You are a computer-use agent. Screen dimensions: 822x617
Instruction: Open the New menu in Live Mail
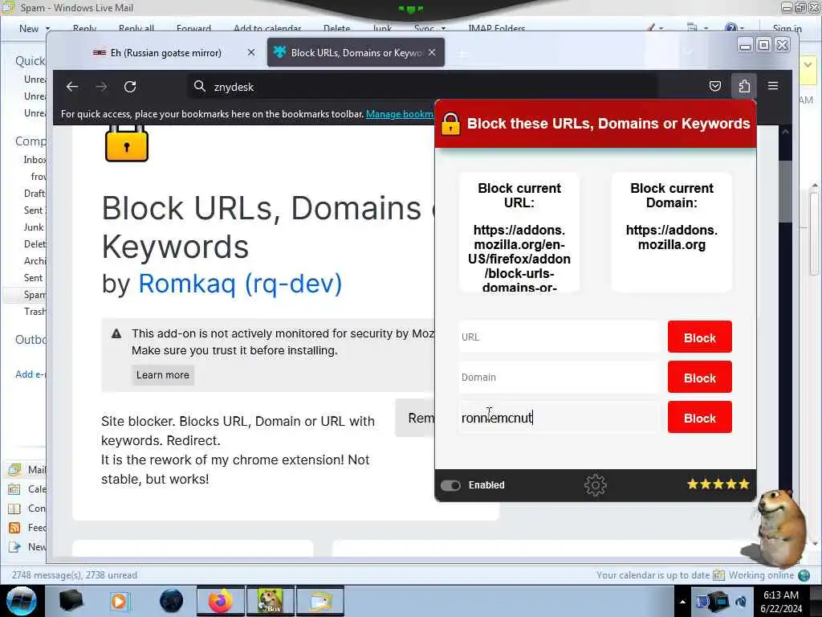coord(29,29)
